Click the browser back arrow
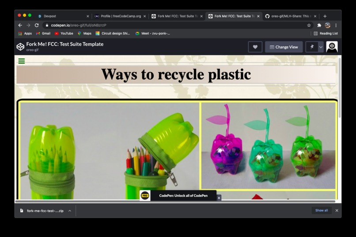356x237 pixels. tap(20, 26)
